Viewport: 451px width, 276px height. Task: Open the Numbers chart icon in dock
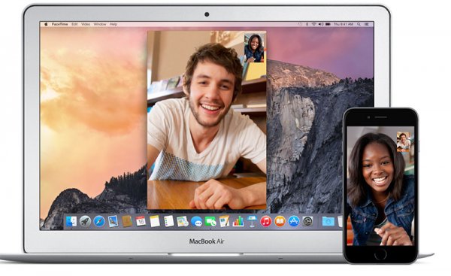(238, 221)
